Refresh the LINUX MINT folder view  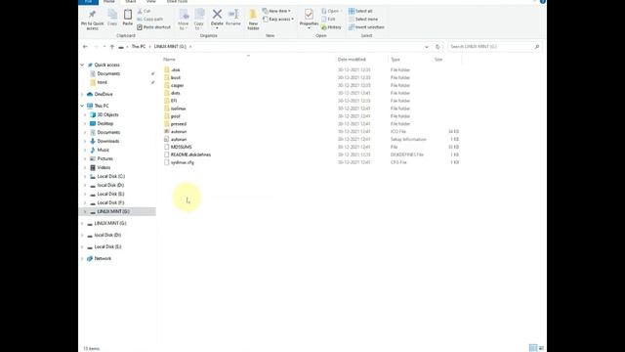point(437,47)
